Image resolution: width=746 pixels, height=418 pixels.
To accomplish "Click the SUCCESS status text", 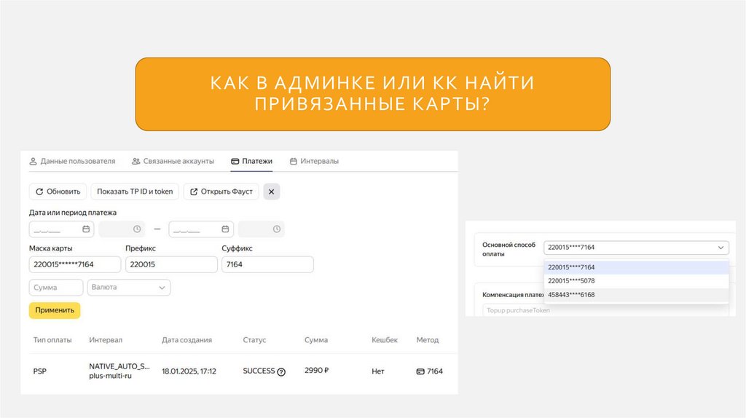I will coord(259,371).
